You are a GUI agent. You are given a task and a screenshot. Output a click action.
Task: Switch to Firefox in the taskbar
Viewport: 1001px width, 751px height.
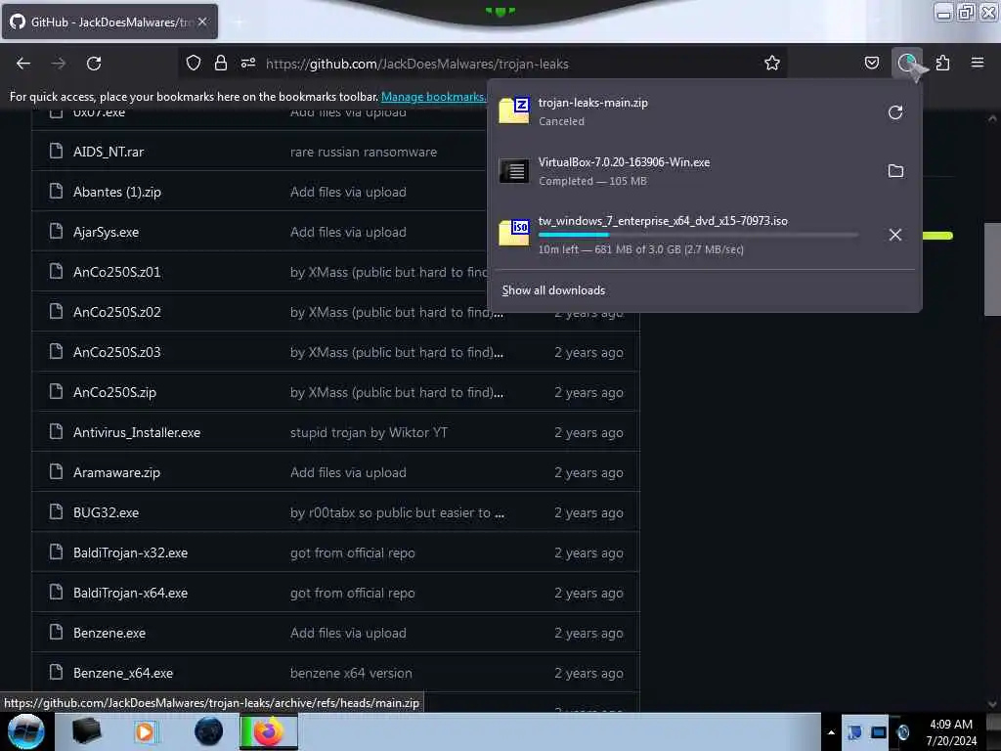(x=269, y=731)
